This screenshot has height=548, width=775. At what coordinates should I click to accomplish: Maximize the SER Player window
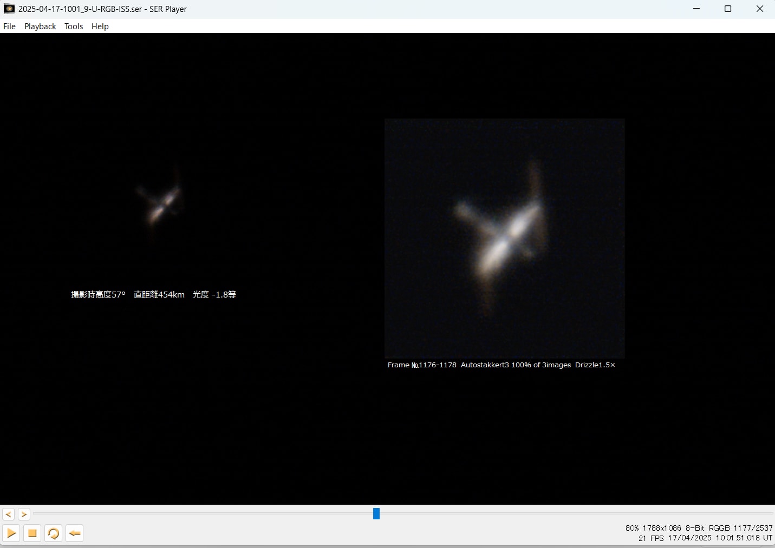728,9
